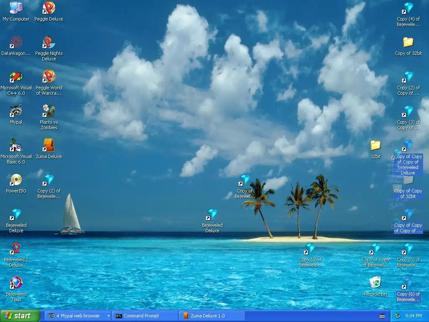Click the tray icon beside the clock
The image size is (429, 322).
tap(398, 316)
